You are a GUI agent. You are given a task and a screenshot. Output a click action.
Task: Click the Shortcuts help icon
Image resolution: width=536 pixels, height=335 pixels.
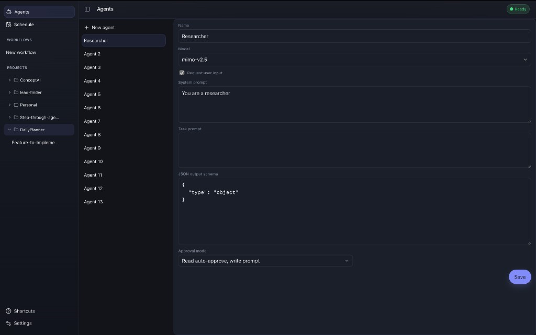pyautogui.click(x=8, y=311)
